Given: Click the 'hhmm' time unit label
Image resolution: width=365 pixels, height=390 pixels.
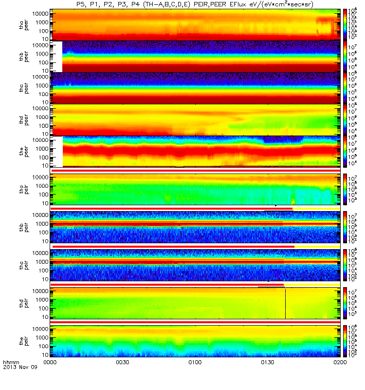Looking at the screenshot, I should tap(11, 362).
